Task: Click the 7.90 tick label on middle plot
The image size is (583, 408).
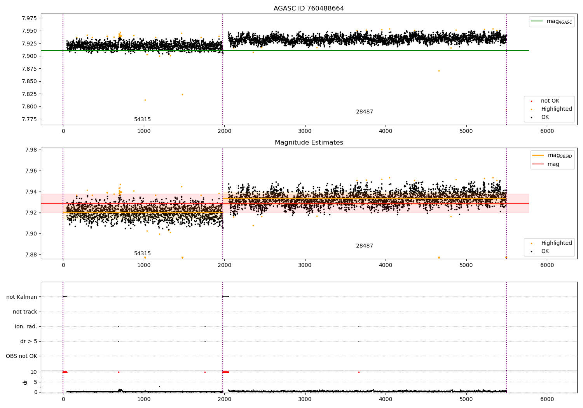Action: [x=31, y=234]
